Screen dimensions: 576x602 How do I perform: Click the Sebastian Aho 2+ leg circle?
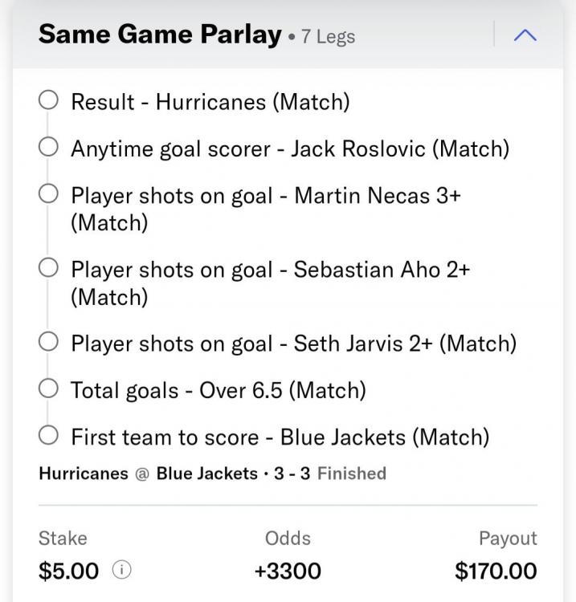pyautogui.click(x=48, y=268)
